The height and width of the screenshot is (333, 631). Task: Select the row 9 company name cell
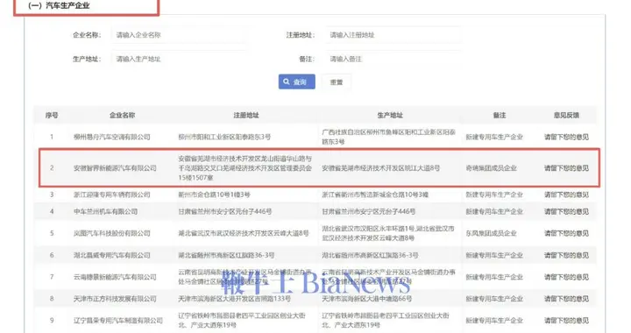coord(118,321)
